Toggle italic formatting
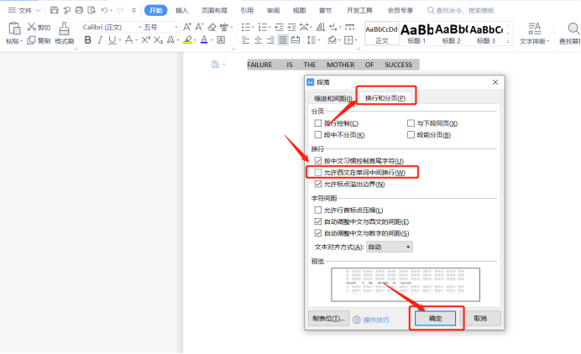This screenshot has height=354, width=581. pos(100,40)
